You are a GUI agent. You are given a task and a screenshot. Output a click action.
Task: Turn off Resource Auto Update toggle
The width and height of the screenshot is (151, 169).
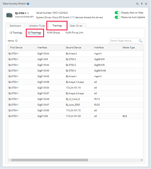(x=117, y=17)
